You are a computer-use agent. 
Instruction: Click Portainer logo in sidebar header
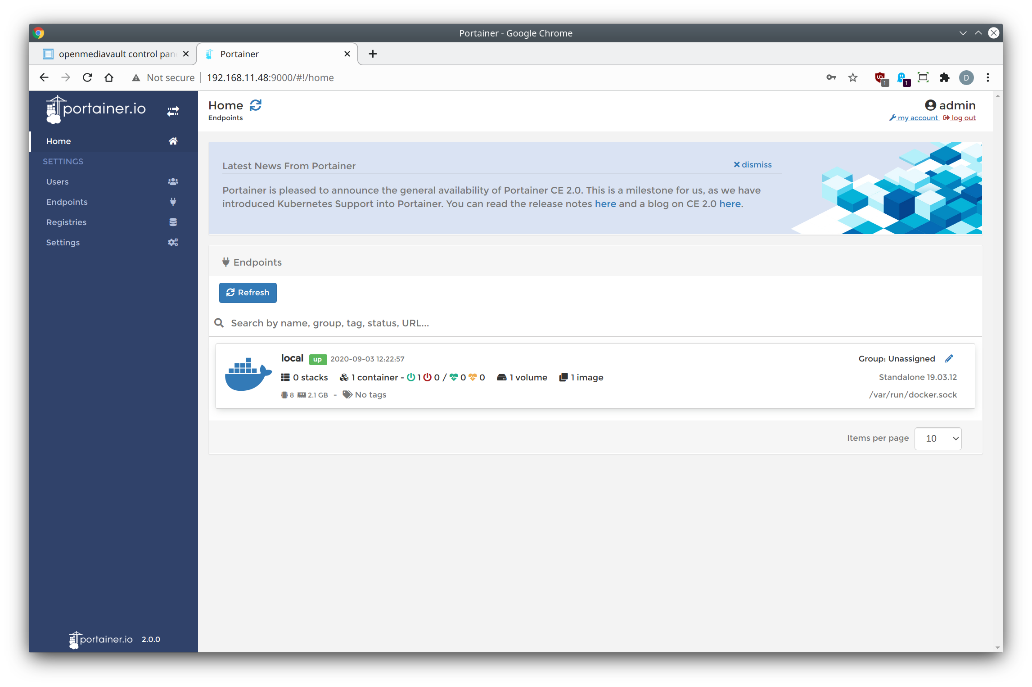click(96, 109)
